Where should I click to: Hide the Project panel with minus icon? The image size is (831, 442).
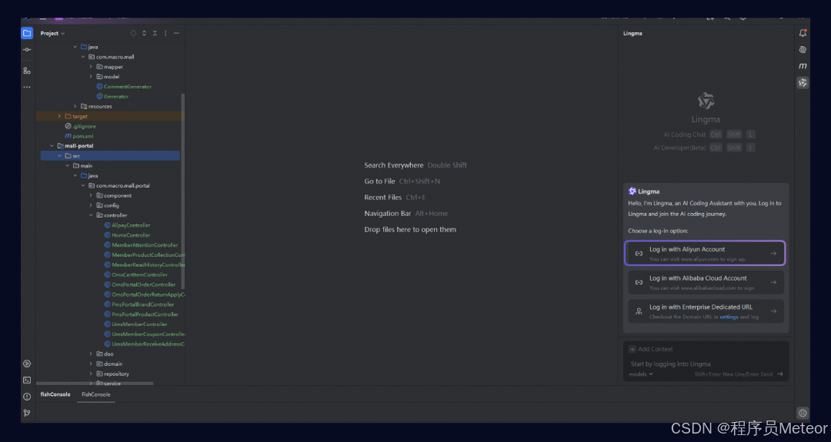pyautogui.click(x=176, y=33)
